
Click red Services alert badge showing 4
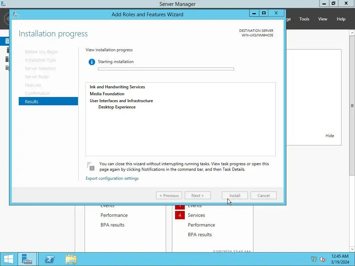tap(180, 215)
